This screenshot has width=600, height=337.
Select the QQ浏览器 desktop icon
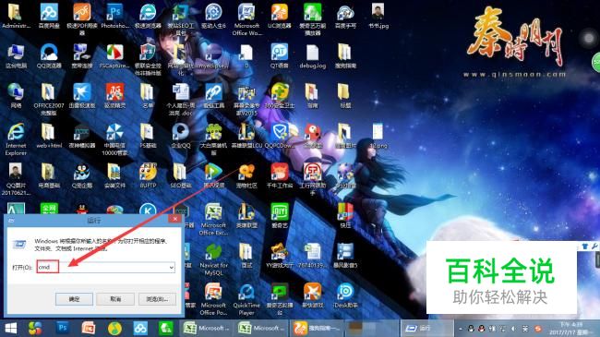pyautogui.click(x=49, y=56)
